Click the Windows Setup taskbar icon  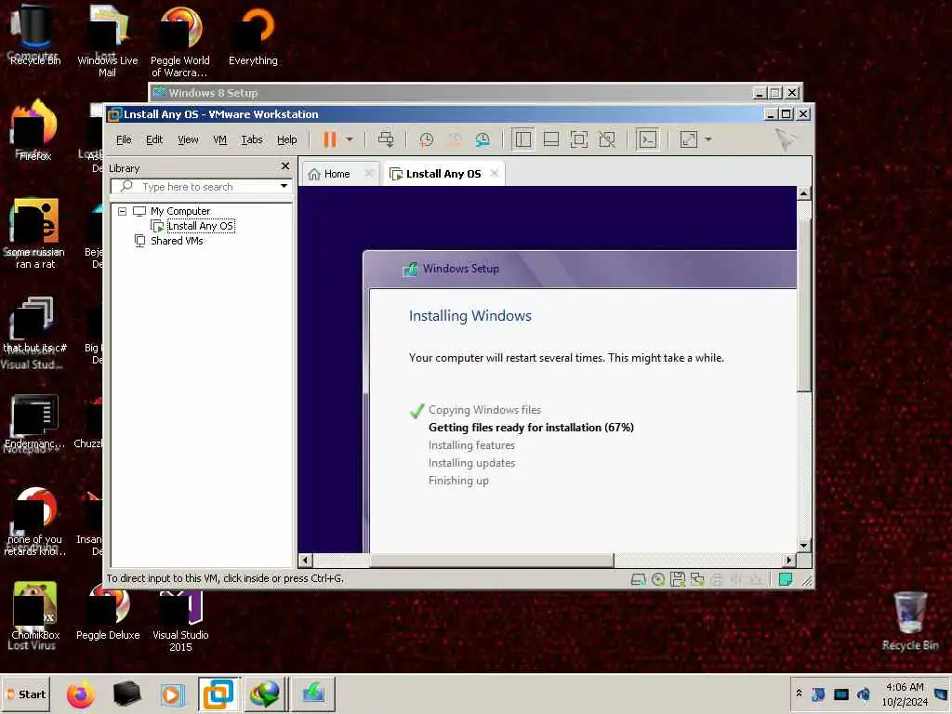313,694
